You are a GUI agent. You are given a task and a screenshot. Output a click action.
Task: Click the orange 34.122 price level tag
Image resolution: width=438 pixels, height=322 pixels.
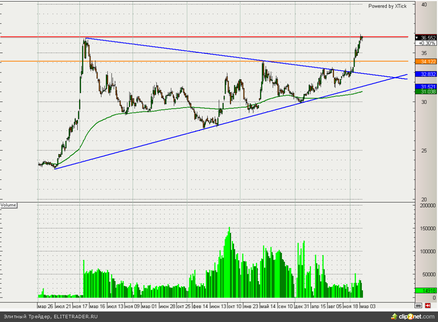coord(426,61)
